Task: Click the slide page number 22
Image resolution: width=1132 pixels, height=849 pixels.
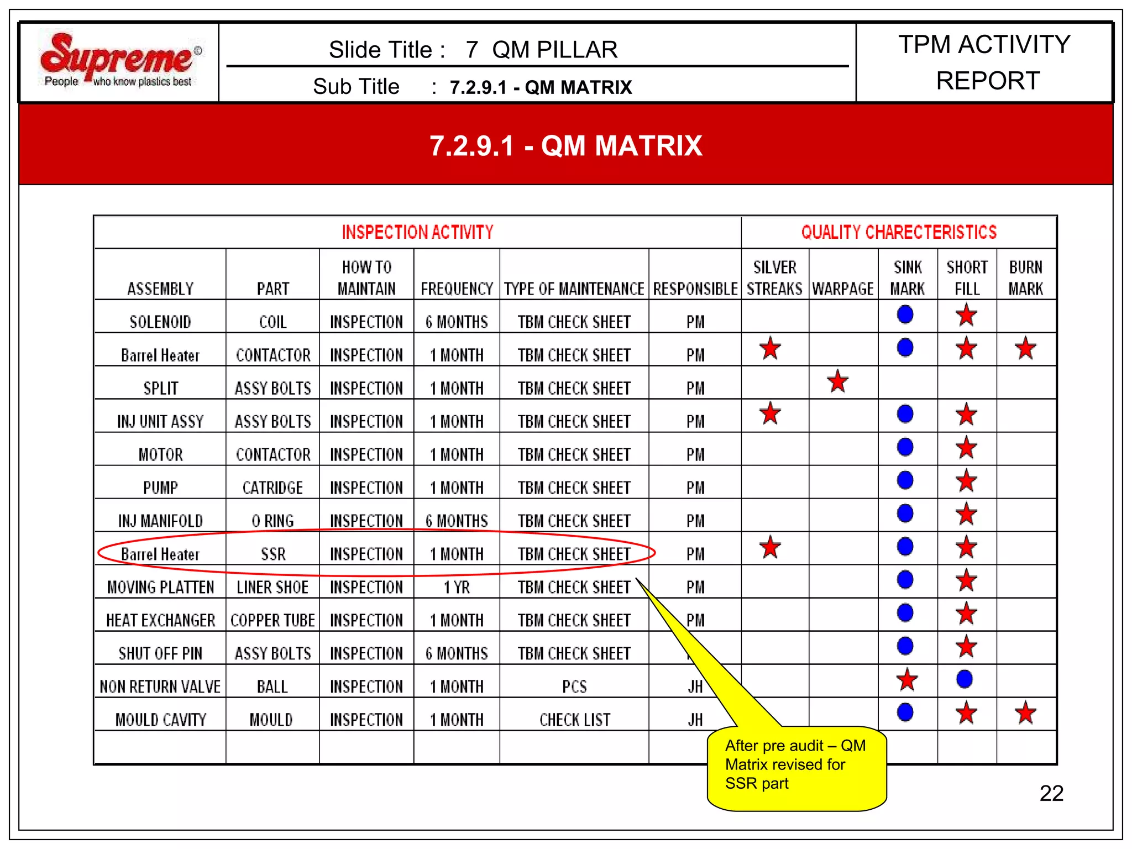Action: (1051, 793)
